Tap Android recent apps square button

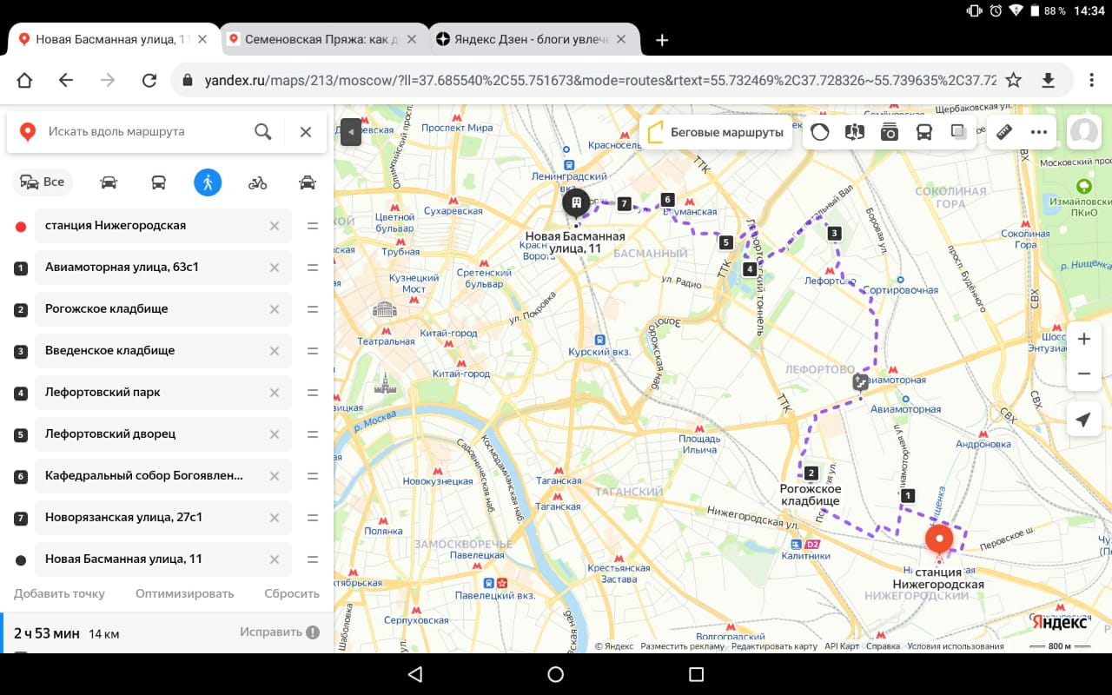[x=696, y=674]
